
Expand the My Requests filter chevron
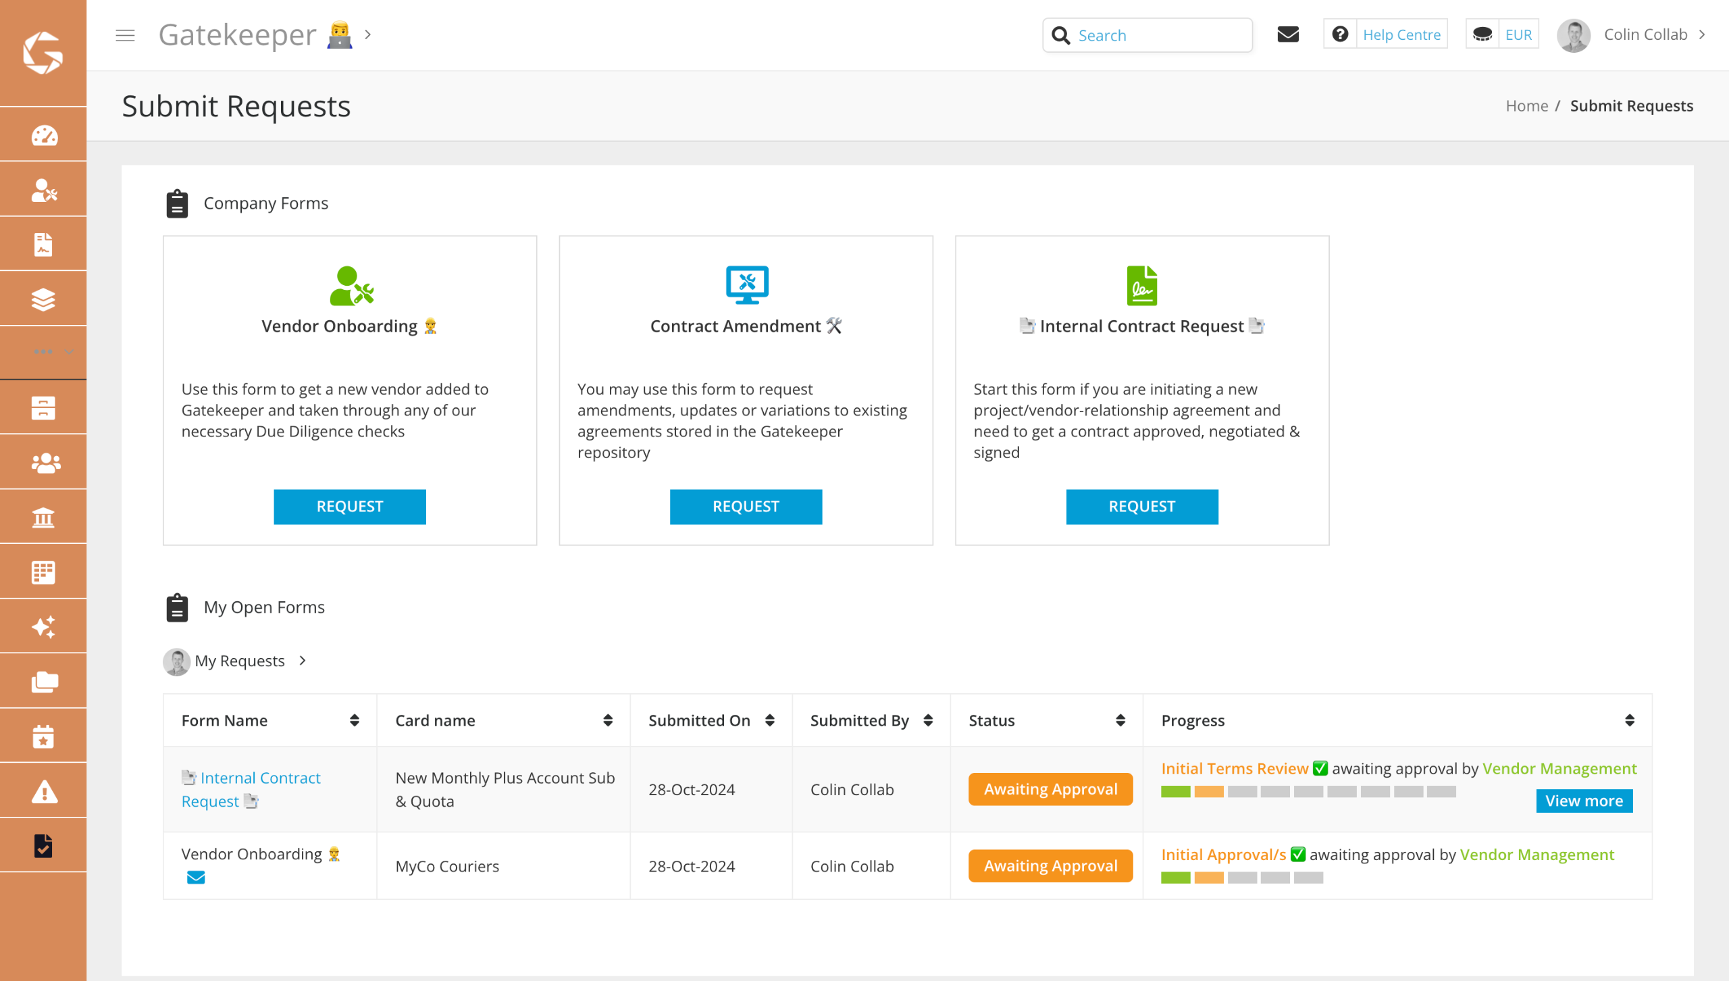point(303,661)
